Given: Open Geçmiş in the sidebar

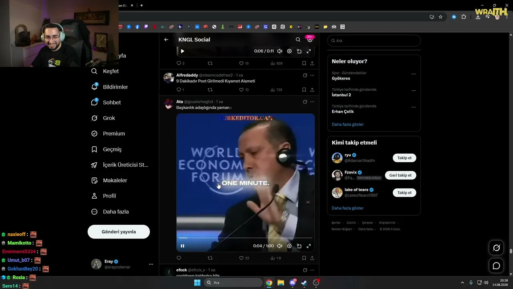Looking at the screenshot, I should point(106,149).
